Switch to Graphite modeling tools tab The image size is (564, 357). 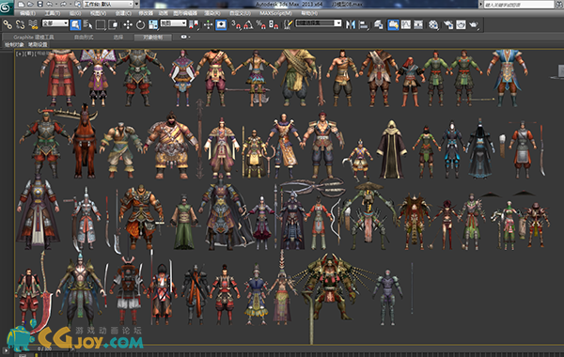click(34, 37)
